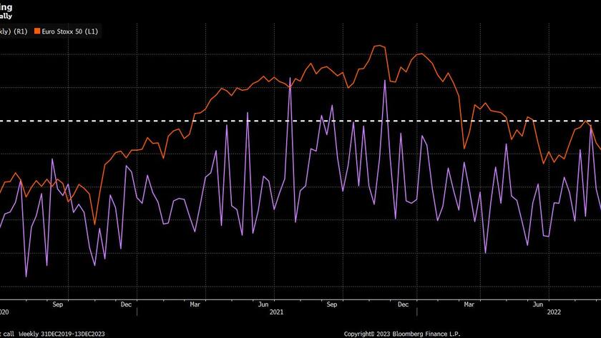This screenshot has width=601, height=338.
Task: Click the Jun 2021 axis label
Action: click(x=263, y=304)
